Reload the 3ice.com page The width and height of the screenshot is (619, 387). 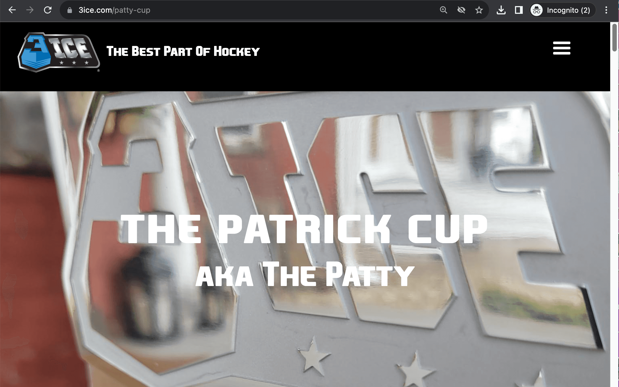pyautogui.click(x=48, y=10)
